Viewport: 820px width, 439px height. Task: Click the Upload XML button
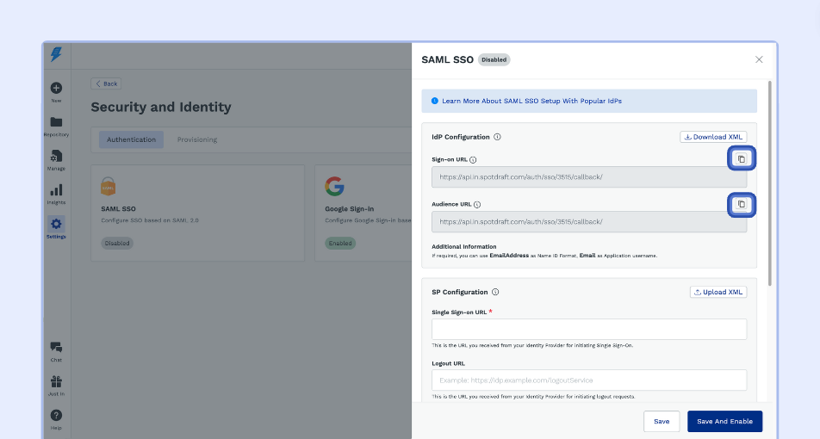tap(718, 292)
